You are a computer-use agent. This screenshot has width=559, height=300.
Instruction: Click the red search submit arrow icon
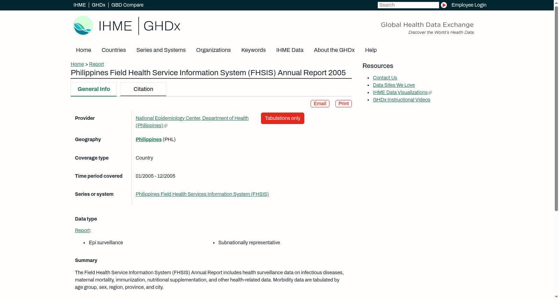(x=444, y=5)
